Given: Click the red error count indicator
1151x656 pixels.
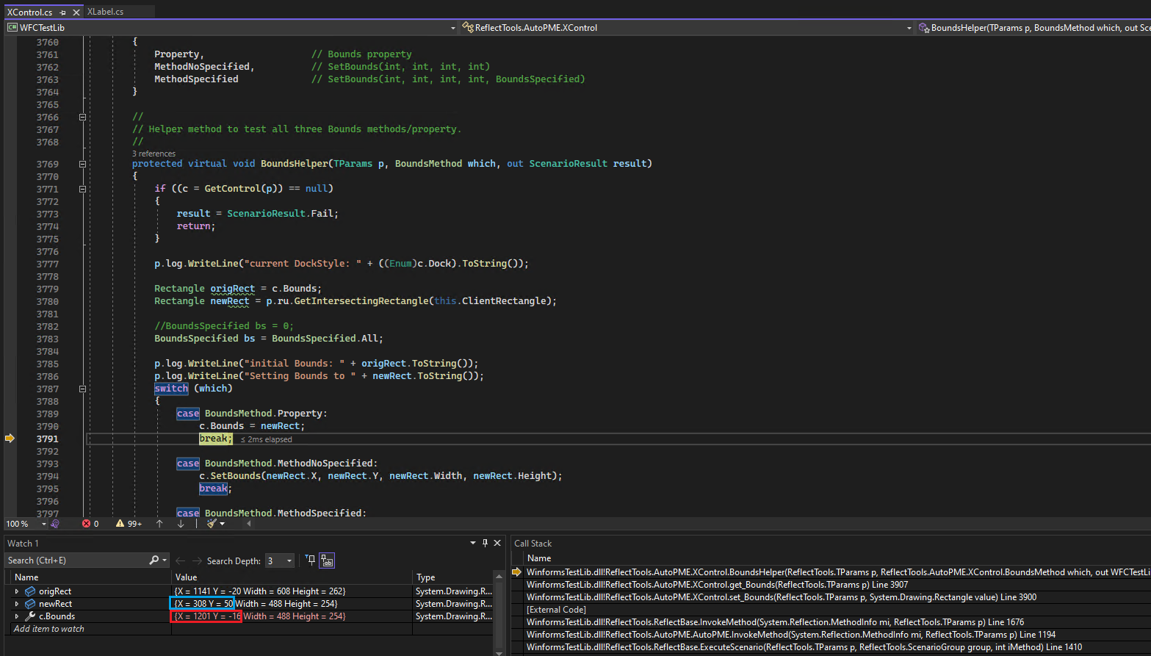Looking at the screenshot, I should (x=90, y=524).
